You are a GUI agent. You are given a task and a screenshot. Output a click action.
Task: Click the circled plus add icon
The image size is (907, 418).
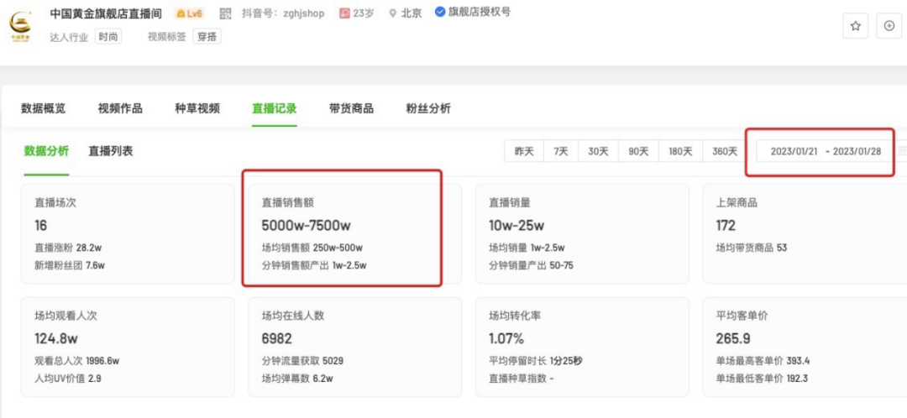coord(889,26)
